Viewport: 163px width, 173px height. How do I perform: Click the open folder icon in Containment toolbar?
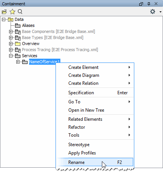click(x=4, y=12)
